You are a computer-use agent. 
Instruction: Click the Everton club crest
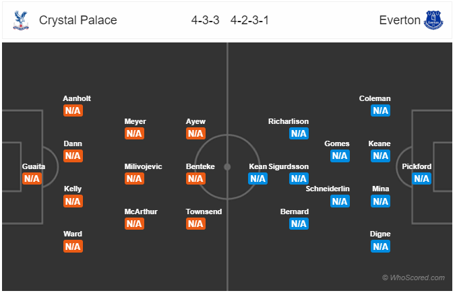tap(433, 20)
